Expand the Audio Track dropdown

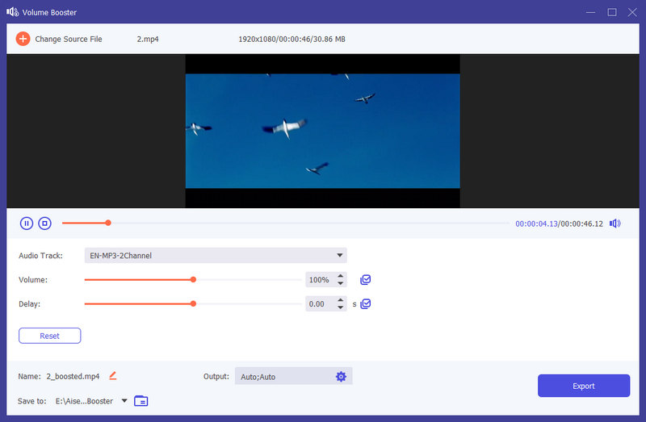[x=340, y=256]
